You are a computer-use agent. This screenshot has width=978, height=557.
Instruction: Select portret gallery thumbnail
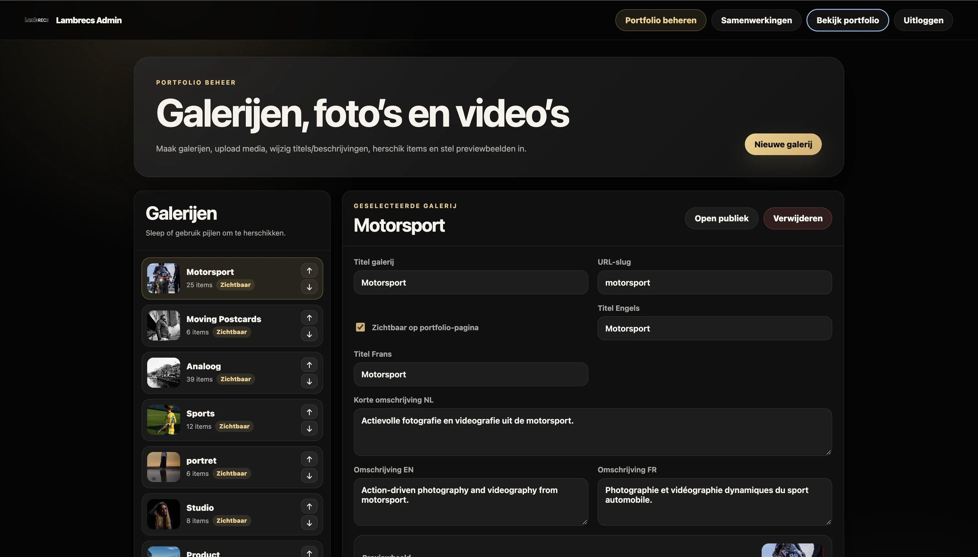(x=164, y=467)
